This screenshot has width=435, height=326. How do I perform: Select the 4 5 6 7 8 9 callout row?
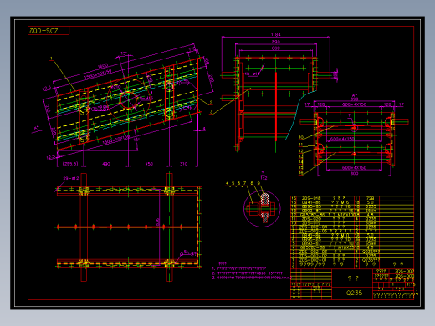[243, 183]
